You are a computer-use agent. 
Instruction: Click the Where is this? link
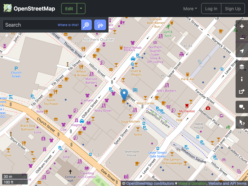point(68,25)
